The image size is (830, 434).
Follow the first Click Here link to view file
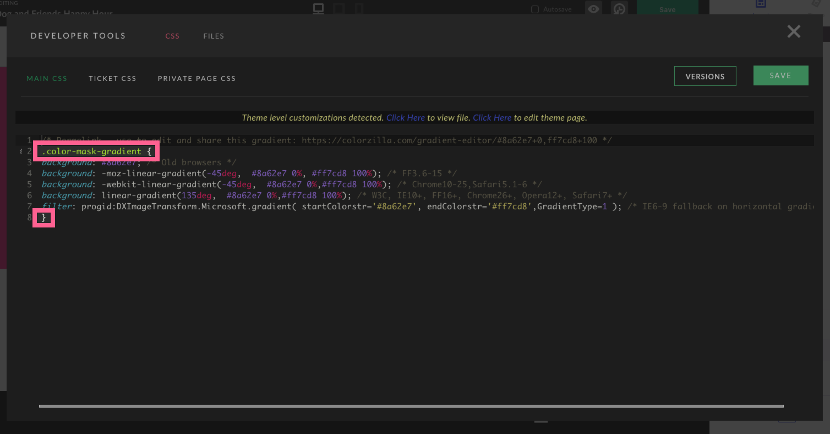406,117
